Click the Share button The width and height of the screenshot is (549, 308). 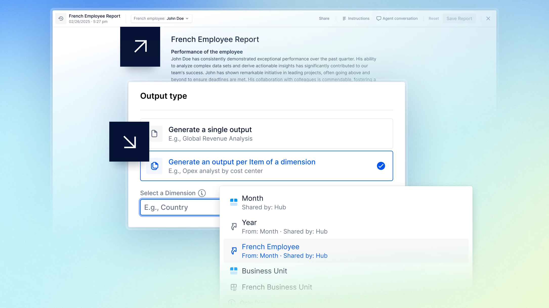coord(324,18)
